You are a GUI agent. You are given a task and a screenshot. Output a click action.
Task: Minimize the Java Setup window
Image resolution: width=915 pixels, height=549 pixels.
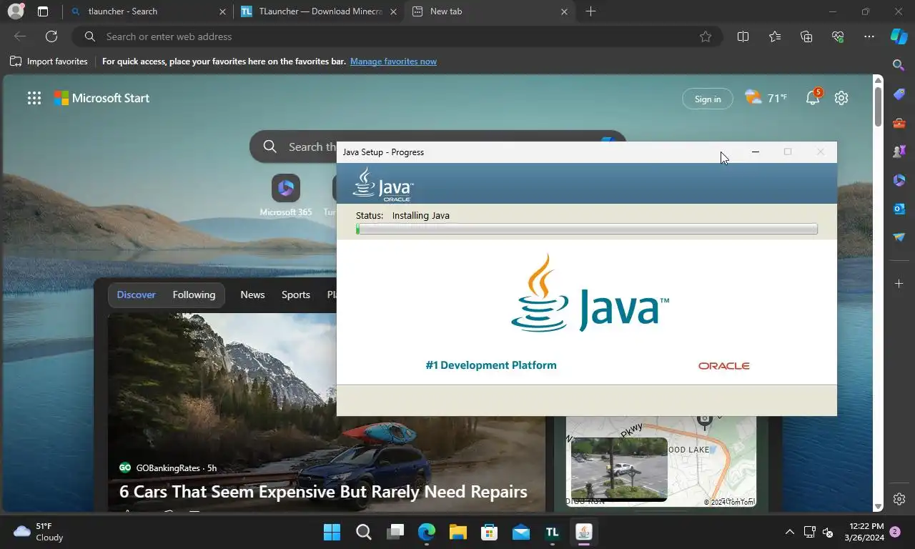click(x=756, y=152)
